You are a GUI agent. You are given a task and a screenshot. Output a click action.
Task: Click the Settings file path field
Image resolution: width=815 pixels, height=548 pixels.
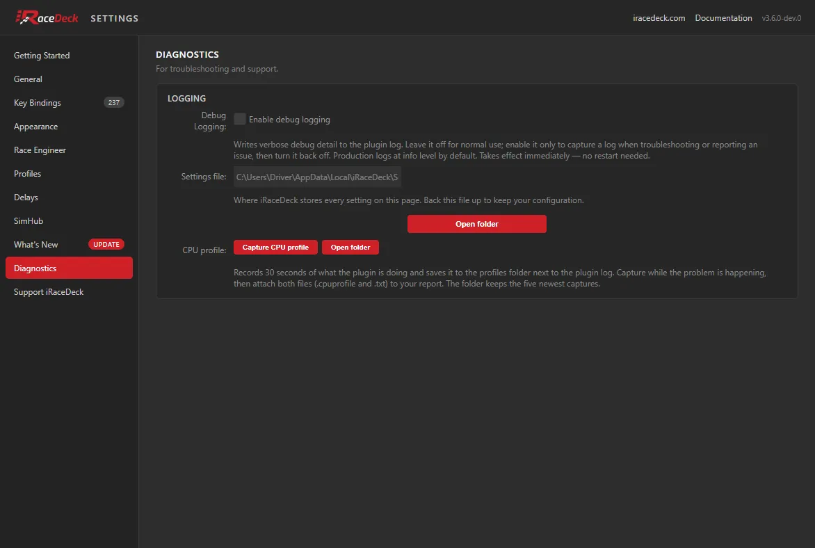coord(317,177)
